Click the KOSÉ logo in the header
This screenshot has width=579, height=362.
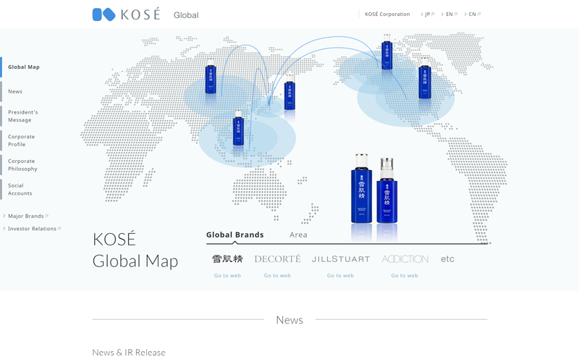(126, 14)
